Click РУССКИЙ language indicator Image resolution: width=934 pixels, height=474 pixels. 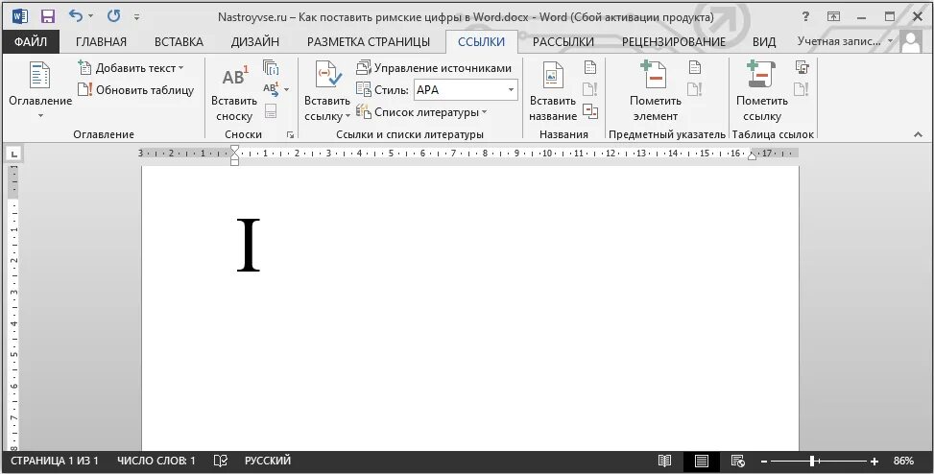pyautogui.click(x=268, y=461)
